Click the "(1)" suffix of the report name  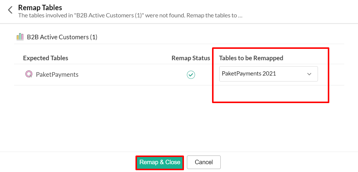click(94, 37)
